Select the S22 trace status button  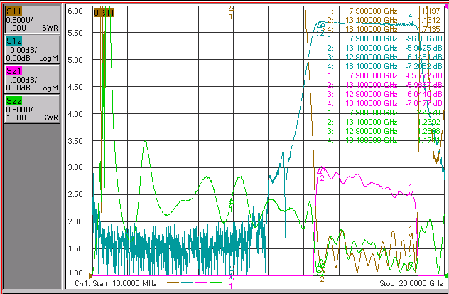[32, 109]
